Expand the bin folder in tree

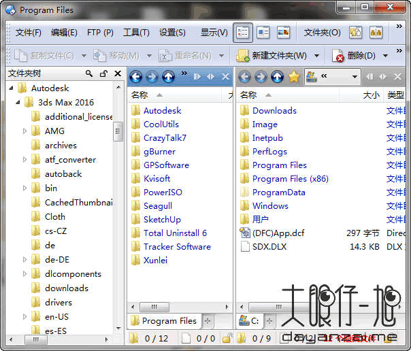pyautogui.click(x=24, y=188)
